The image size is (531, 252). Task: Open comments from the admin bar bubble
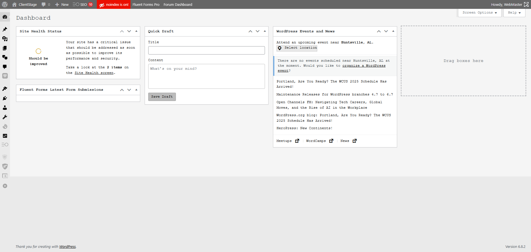[46, 4]
